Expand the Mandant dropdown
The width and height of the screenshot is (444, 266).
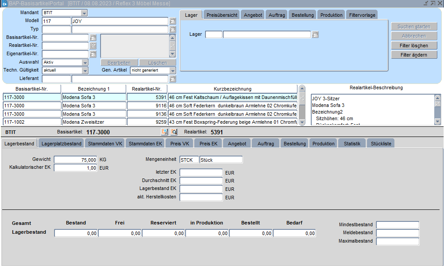coord(84,13)
